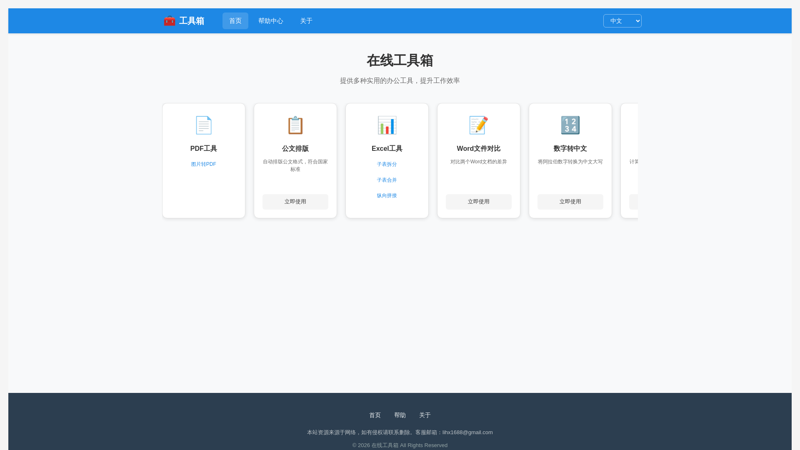Click the footer email lihx1688@gmail.com text
Screen dimensions: 800x450
[x=467, y=432]
